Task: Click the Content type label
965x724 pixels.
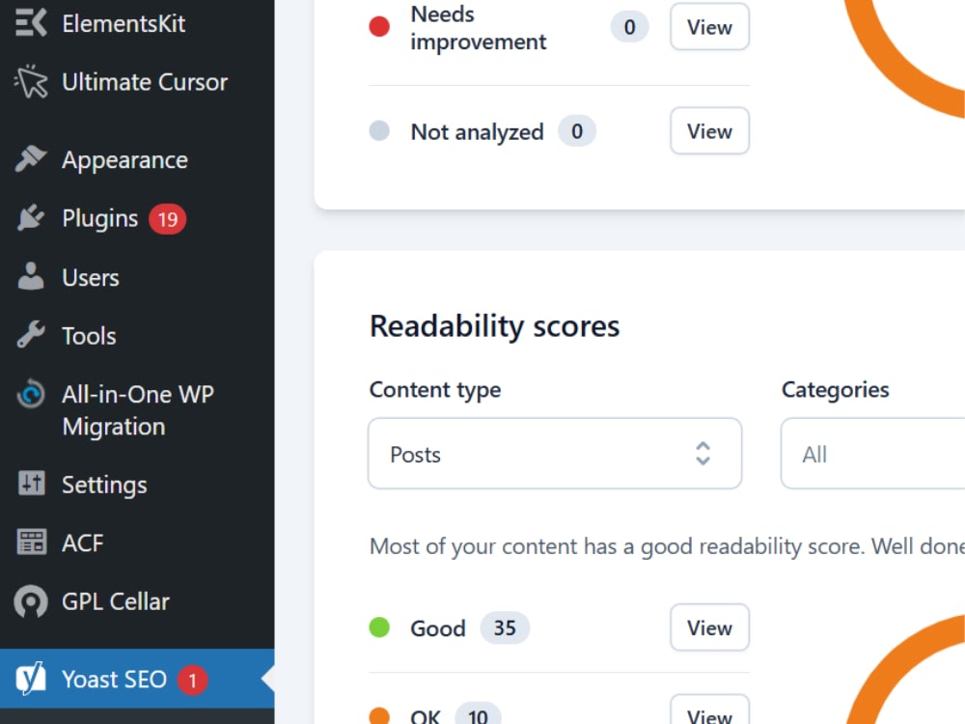Action: [x=435, y=390]
